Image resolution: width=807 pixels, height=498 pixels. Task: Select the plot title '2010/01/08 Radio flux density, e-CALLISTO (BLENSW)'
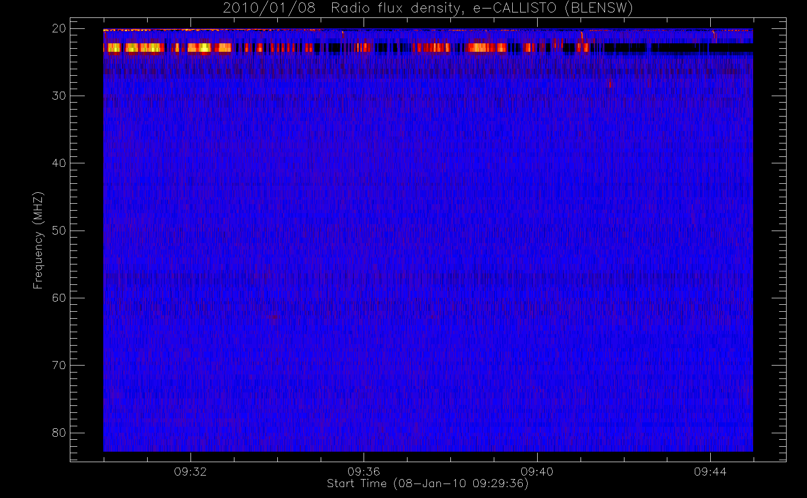coord(427,8)
